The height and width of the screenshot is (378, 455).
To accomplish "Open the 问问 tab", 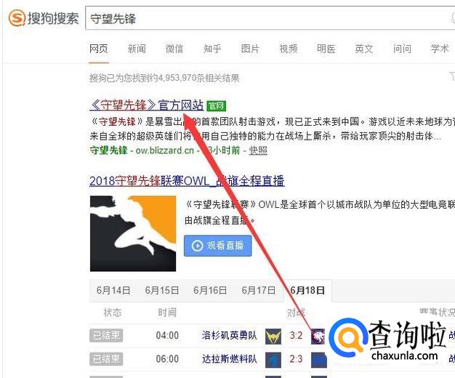I will point(402,49).
